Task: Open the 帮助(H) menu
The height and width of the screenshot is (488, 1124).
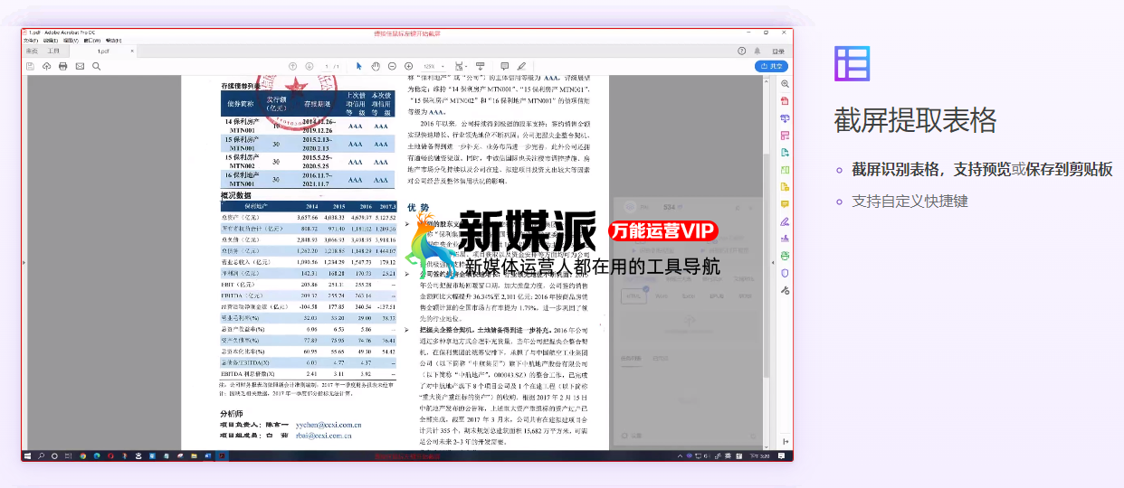Action: pyautogui.click(x=113, y=40)
